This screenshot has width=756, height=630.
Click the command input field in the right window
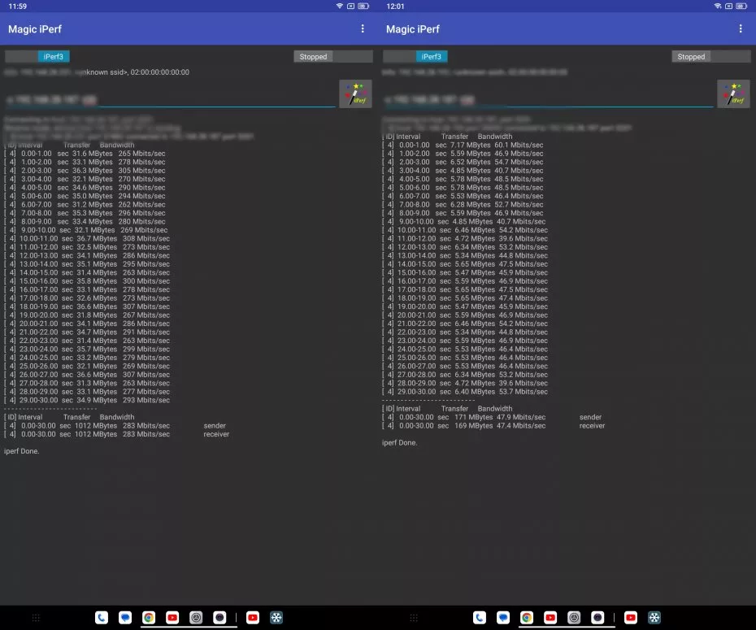click(x=547, y=99)
